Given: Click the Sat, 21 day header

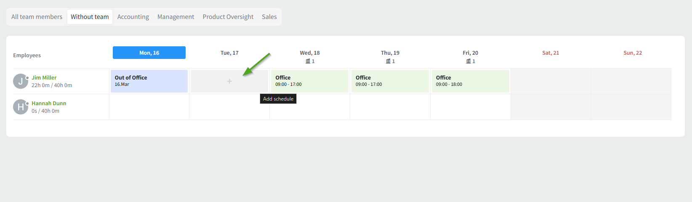Looking at the screenshot, I should [x=551, y=53].
